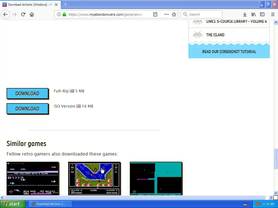
Task: Open the Windows Start menu
Action: (x=13, y=204)
